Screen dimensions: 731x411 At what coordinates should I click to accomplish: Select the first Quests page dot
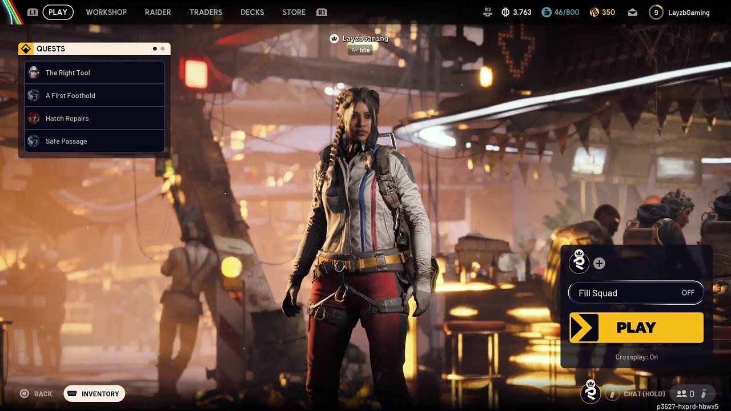155,49
